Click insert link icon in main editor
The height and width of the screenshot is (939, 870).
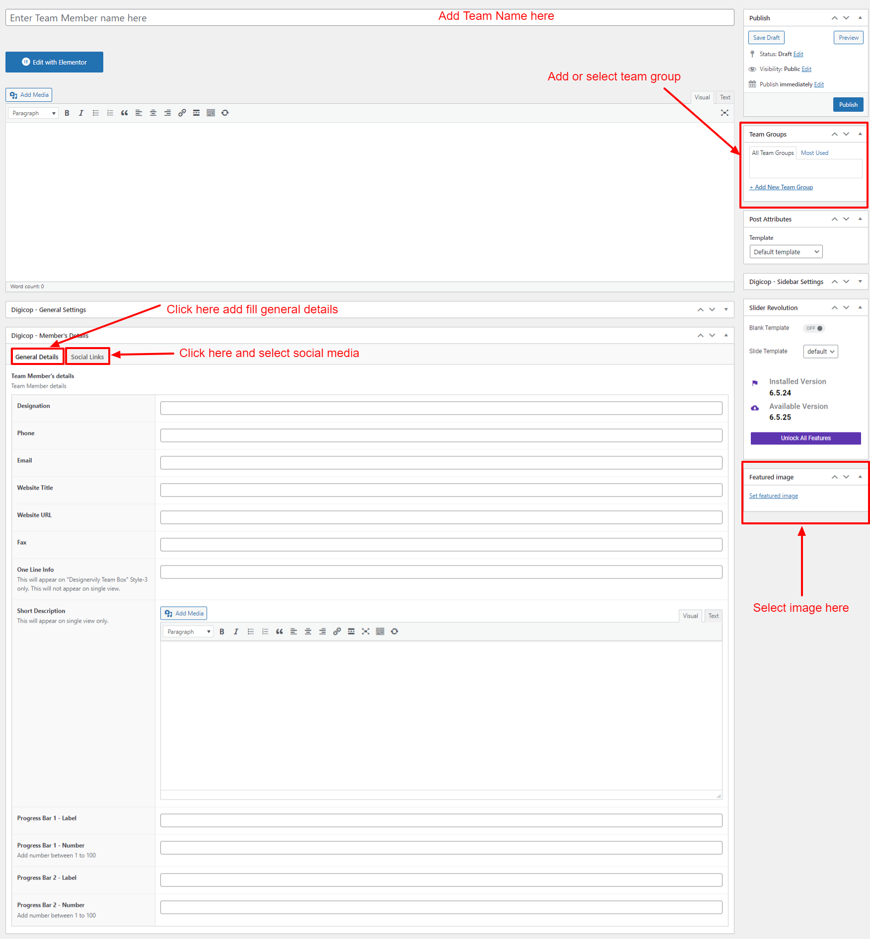coord(182,113)
